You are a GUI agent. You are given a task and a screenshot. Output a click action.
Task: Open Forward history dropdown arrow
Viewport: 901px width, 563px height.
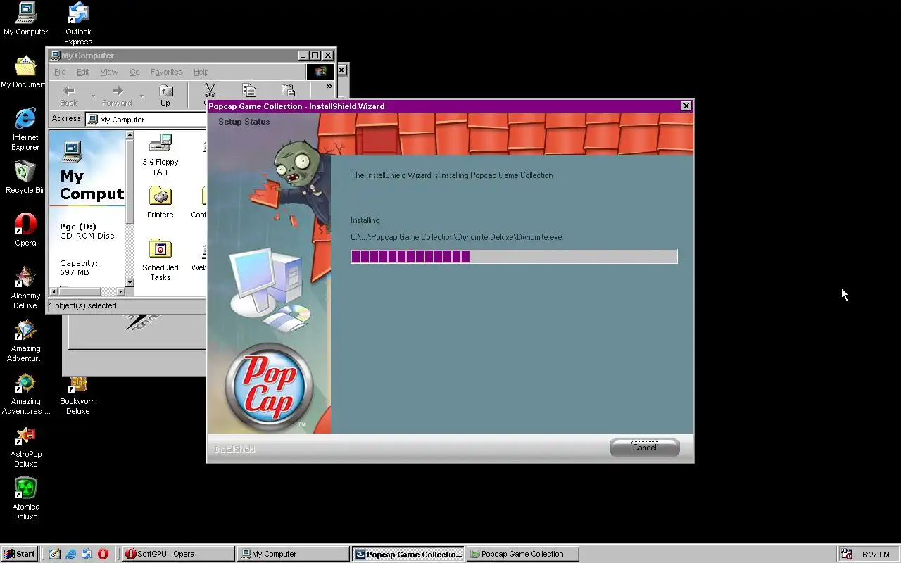click(141, 96)
